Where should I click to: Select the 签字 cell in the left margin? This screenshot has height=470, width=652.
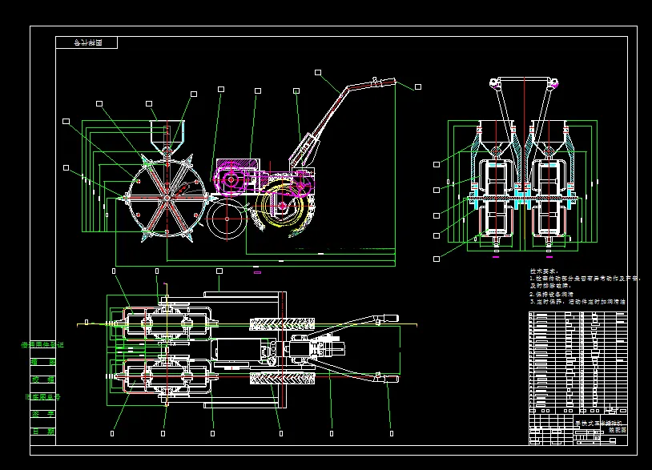(42, 414)
